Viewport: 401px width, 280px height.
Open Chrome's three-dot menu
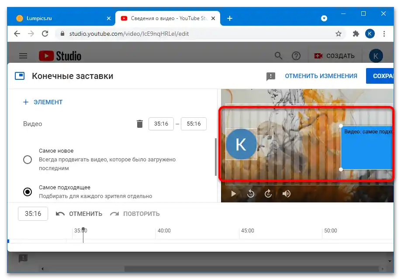coord(384,34)
